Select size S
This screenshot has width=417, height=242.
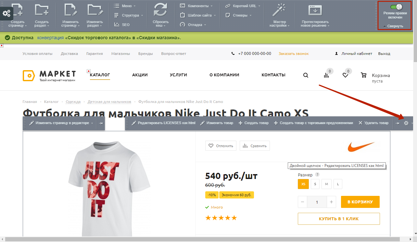(x=315, y=184)
